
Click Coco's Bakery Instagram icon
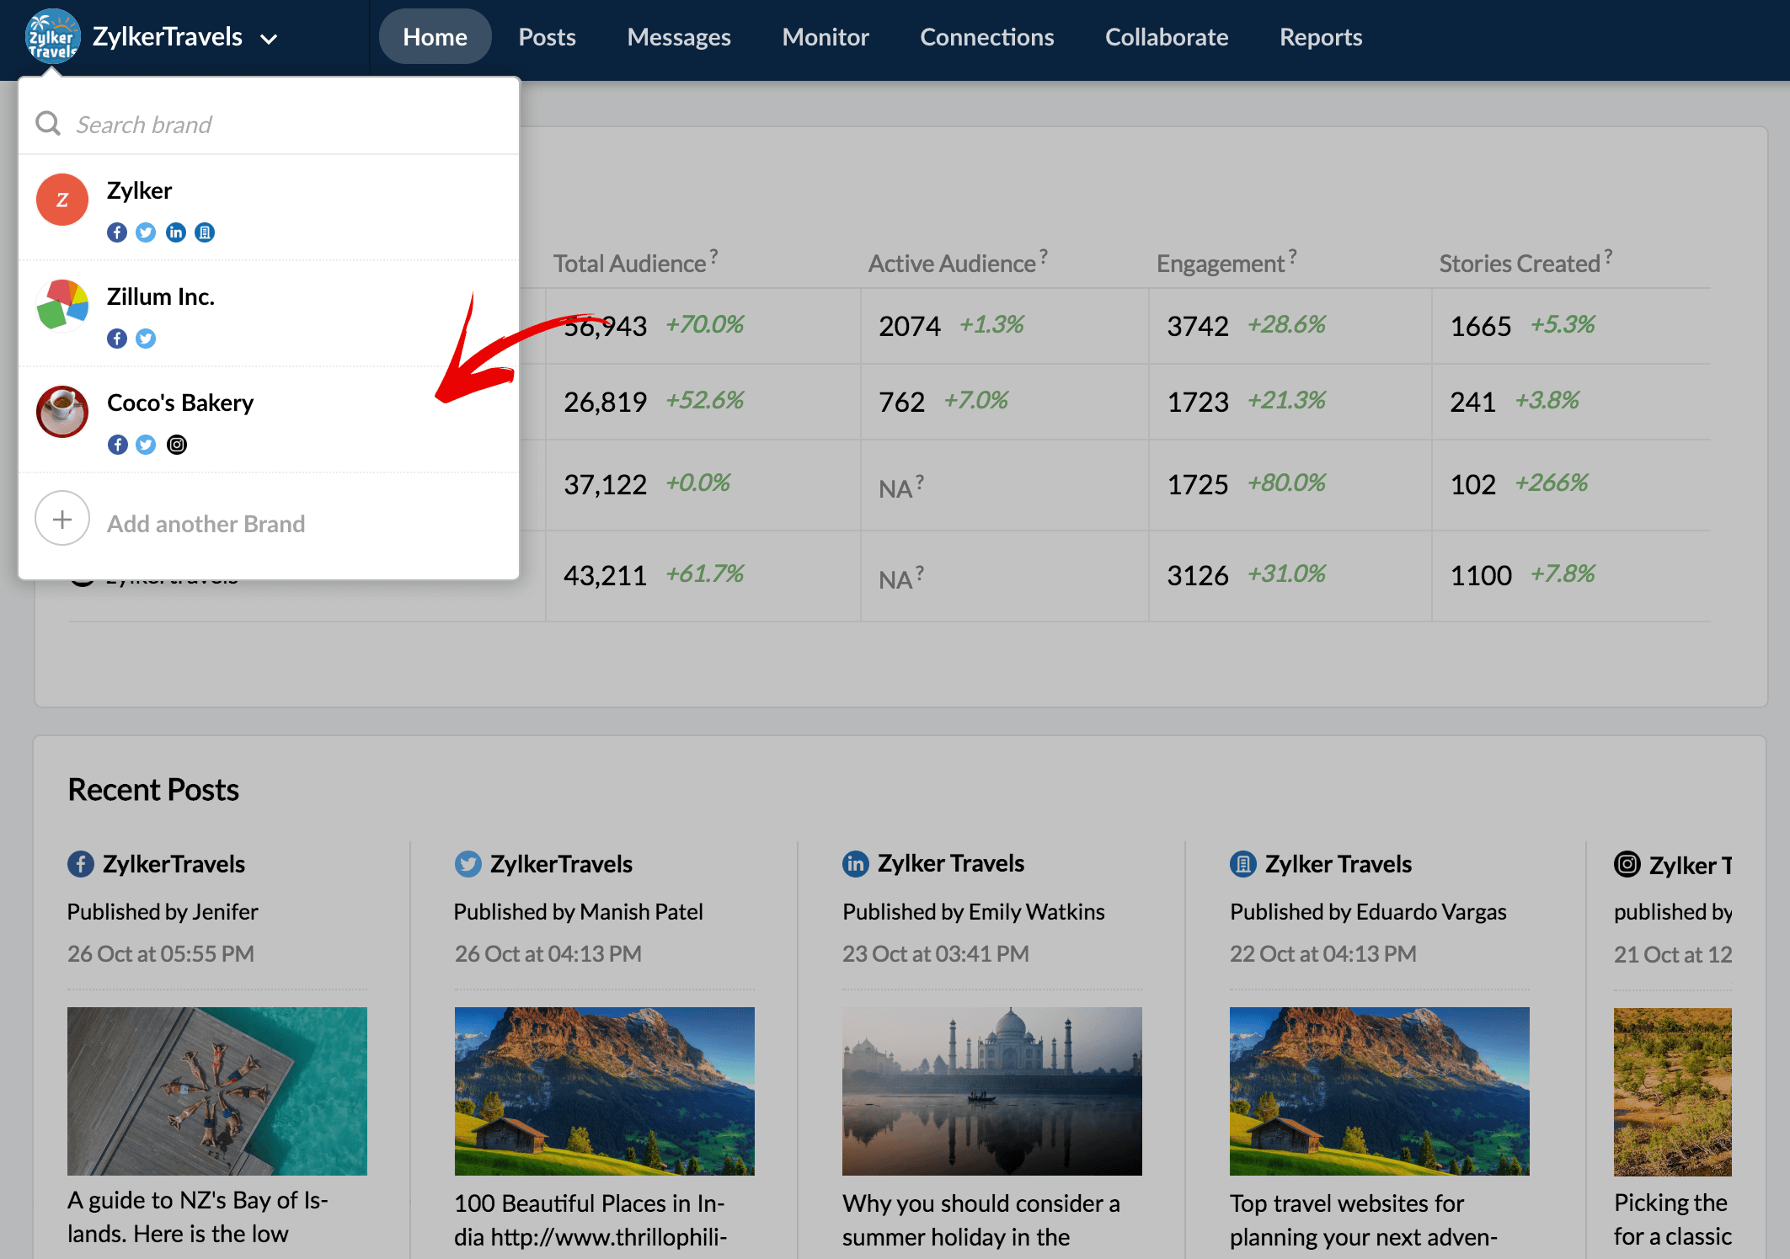[x=177, y=445]
